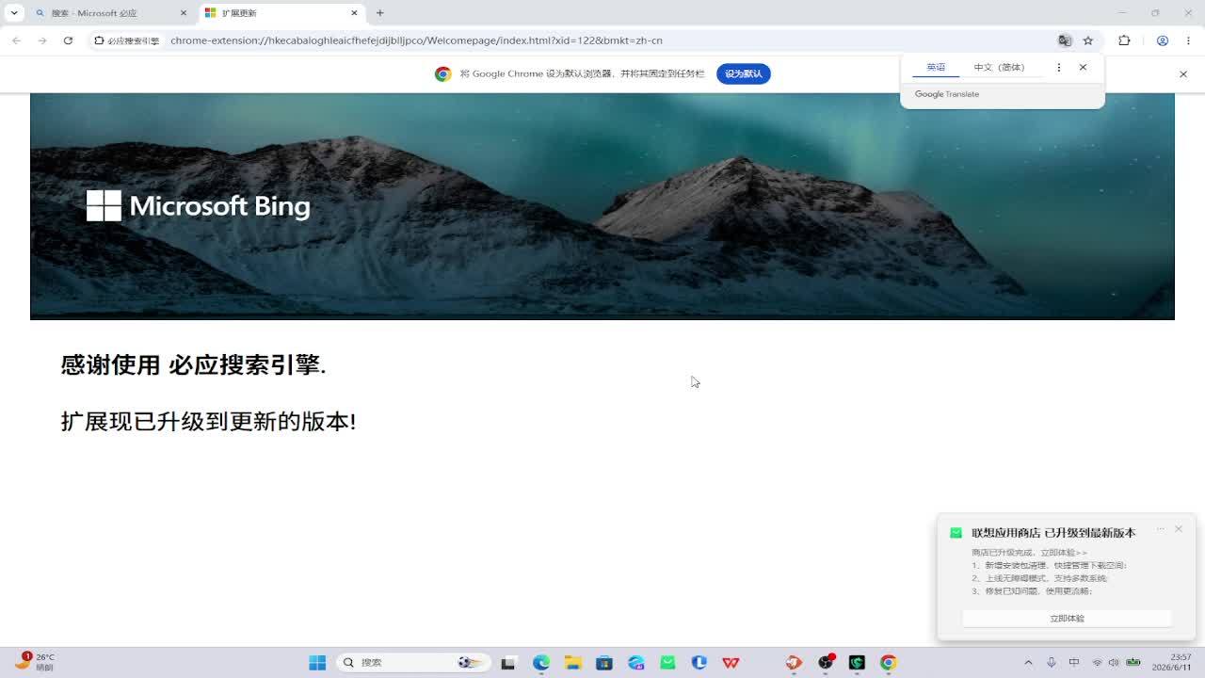Click the 扩展现已升级到更新的版本 text
This screenshot has width=1205, height=678.
[208, 421]
